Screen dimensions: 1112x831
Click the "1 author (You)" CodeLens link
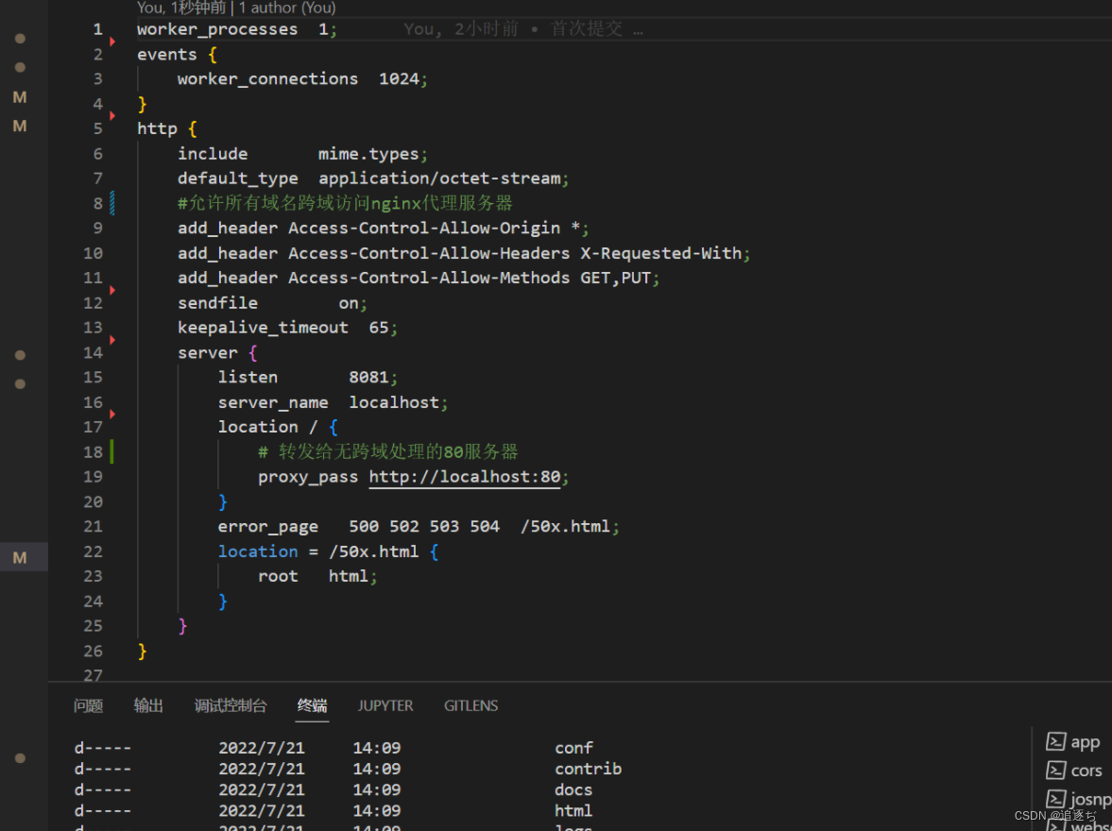tap(287, 8)
